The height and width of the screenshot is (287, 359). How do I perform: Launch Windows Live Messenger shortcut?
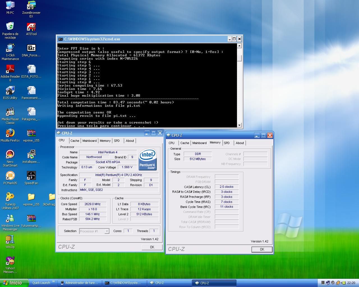[x=10, y=222]
